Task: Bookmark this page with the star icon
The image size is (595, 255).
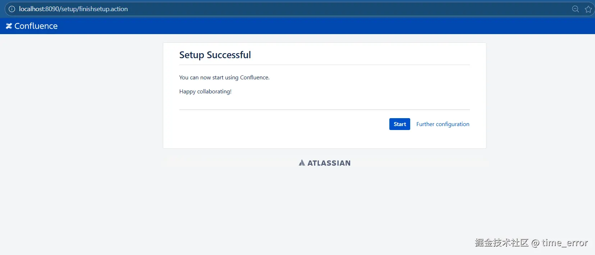Action: tap(588, 9)
